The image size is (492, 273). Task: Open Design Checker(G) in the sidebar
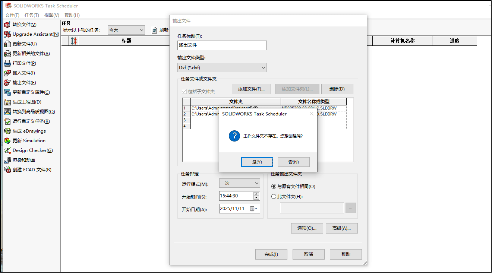[28, 150]
